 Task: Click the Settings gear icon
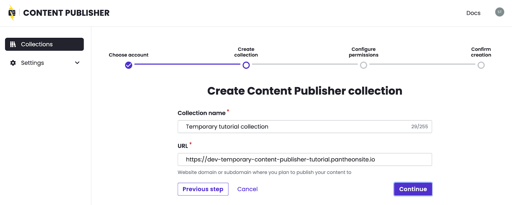[x=13, y=63]
